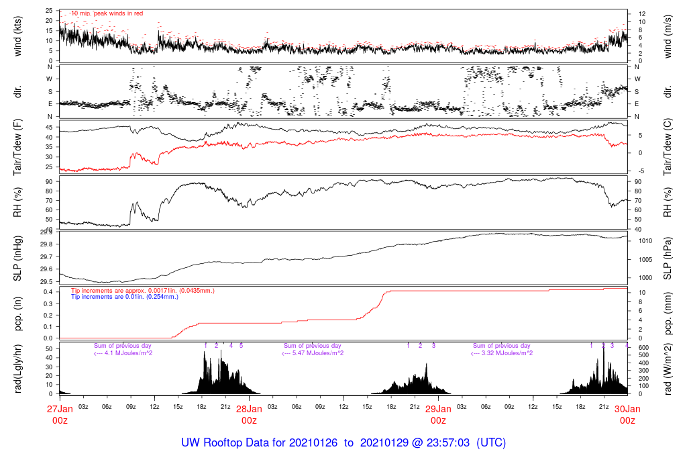
Task: Click the 'rad (W/m^2)' axis label
Action: [x=668, y=369]
